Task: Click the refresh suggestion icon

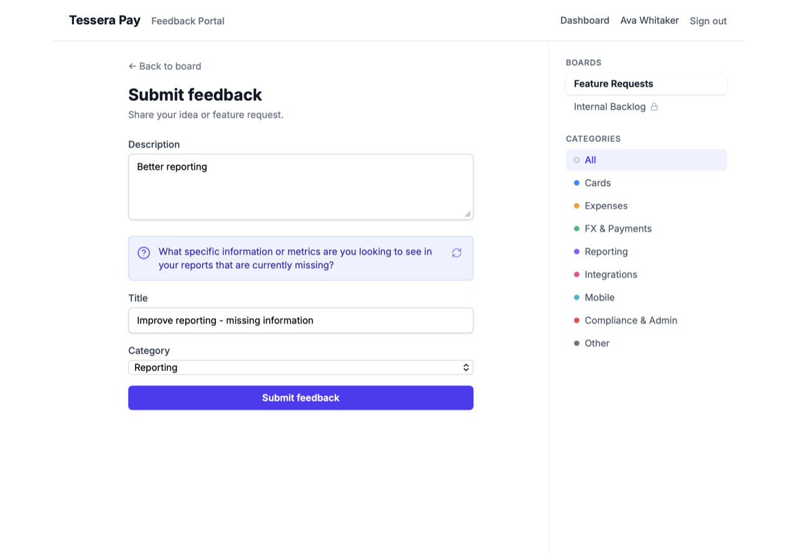Action: [456, 253]
